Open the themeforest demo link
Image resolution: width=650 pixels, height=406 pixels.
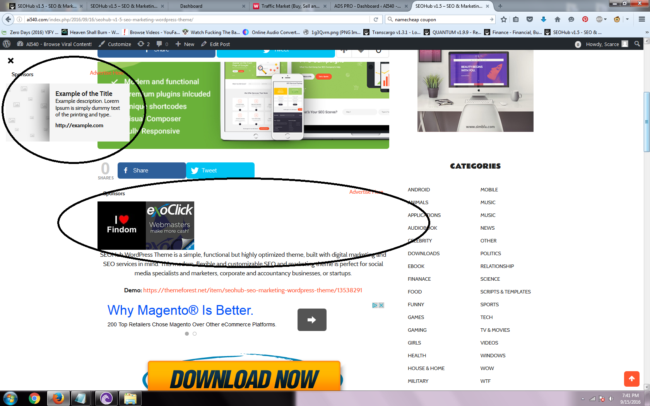(253, 290)
